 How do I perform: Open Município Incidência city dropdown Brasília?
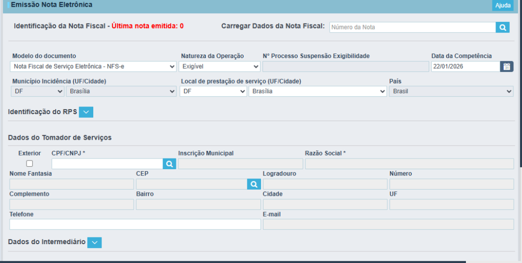tap(121, 91)
